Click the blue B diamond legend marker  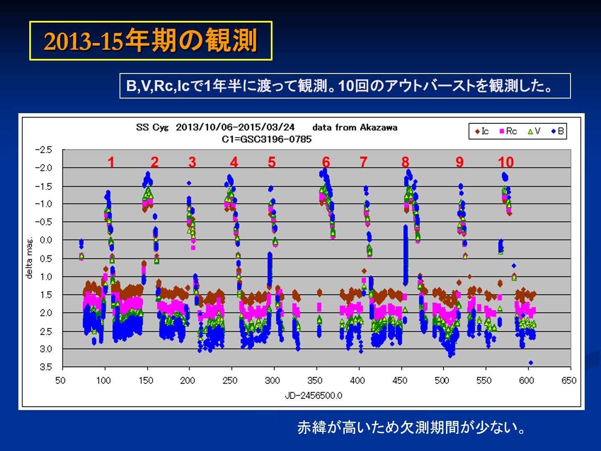point(553,132)
